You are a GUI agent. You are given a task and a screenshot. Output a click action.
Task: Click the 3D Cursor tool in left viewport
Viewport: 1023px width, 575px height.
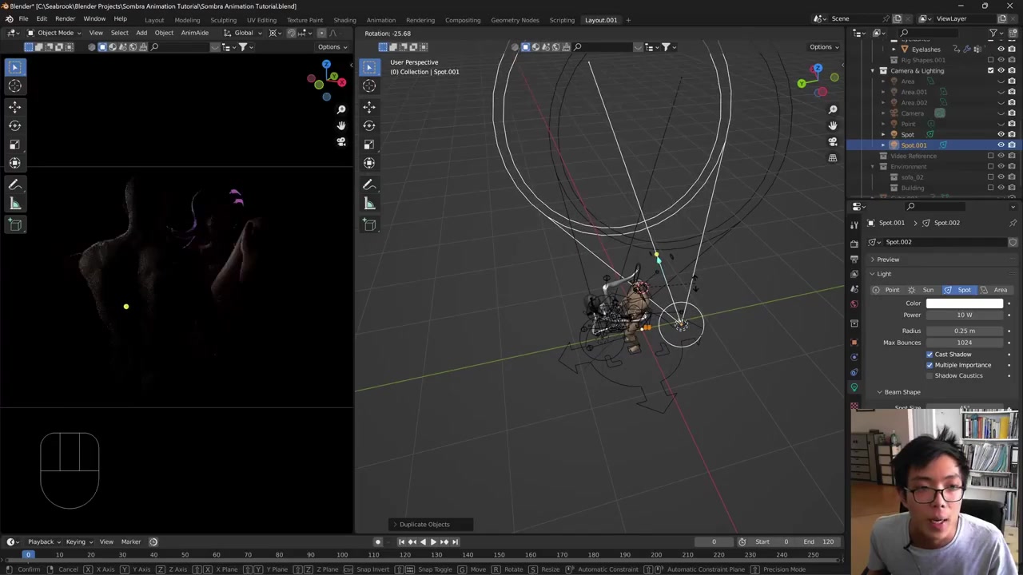[14, 86]
